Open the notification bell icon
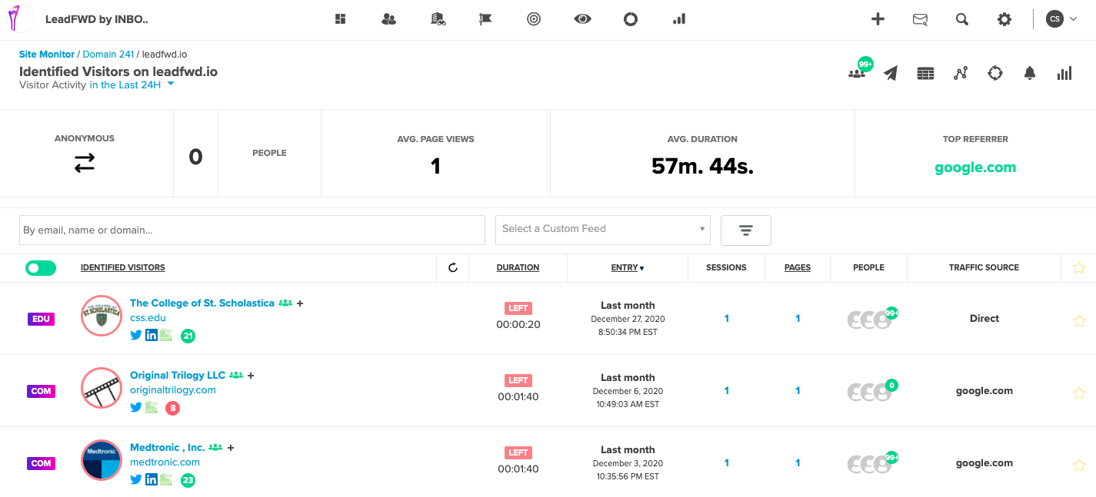This screenshot has height=497, width=1096. pyautogui.click(x=1030, y=73)
